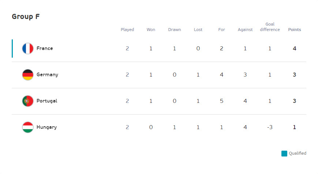Click the Won column header
The width and height of the screenshot is (318, 174).
click(x=151, y=30)
